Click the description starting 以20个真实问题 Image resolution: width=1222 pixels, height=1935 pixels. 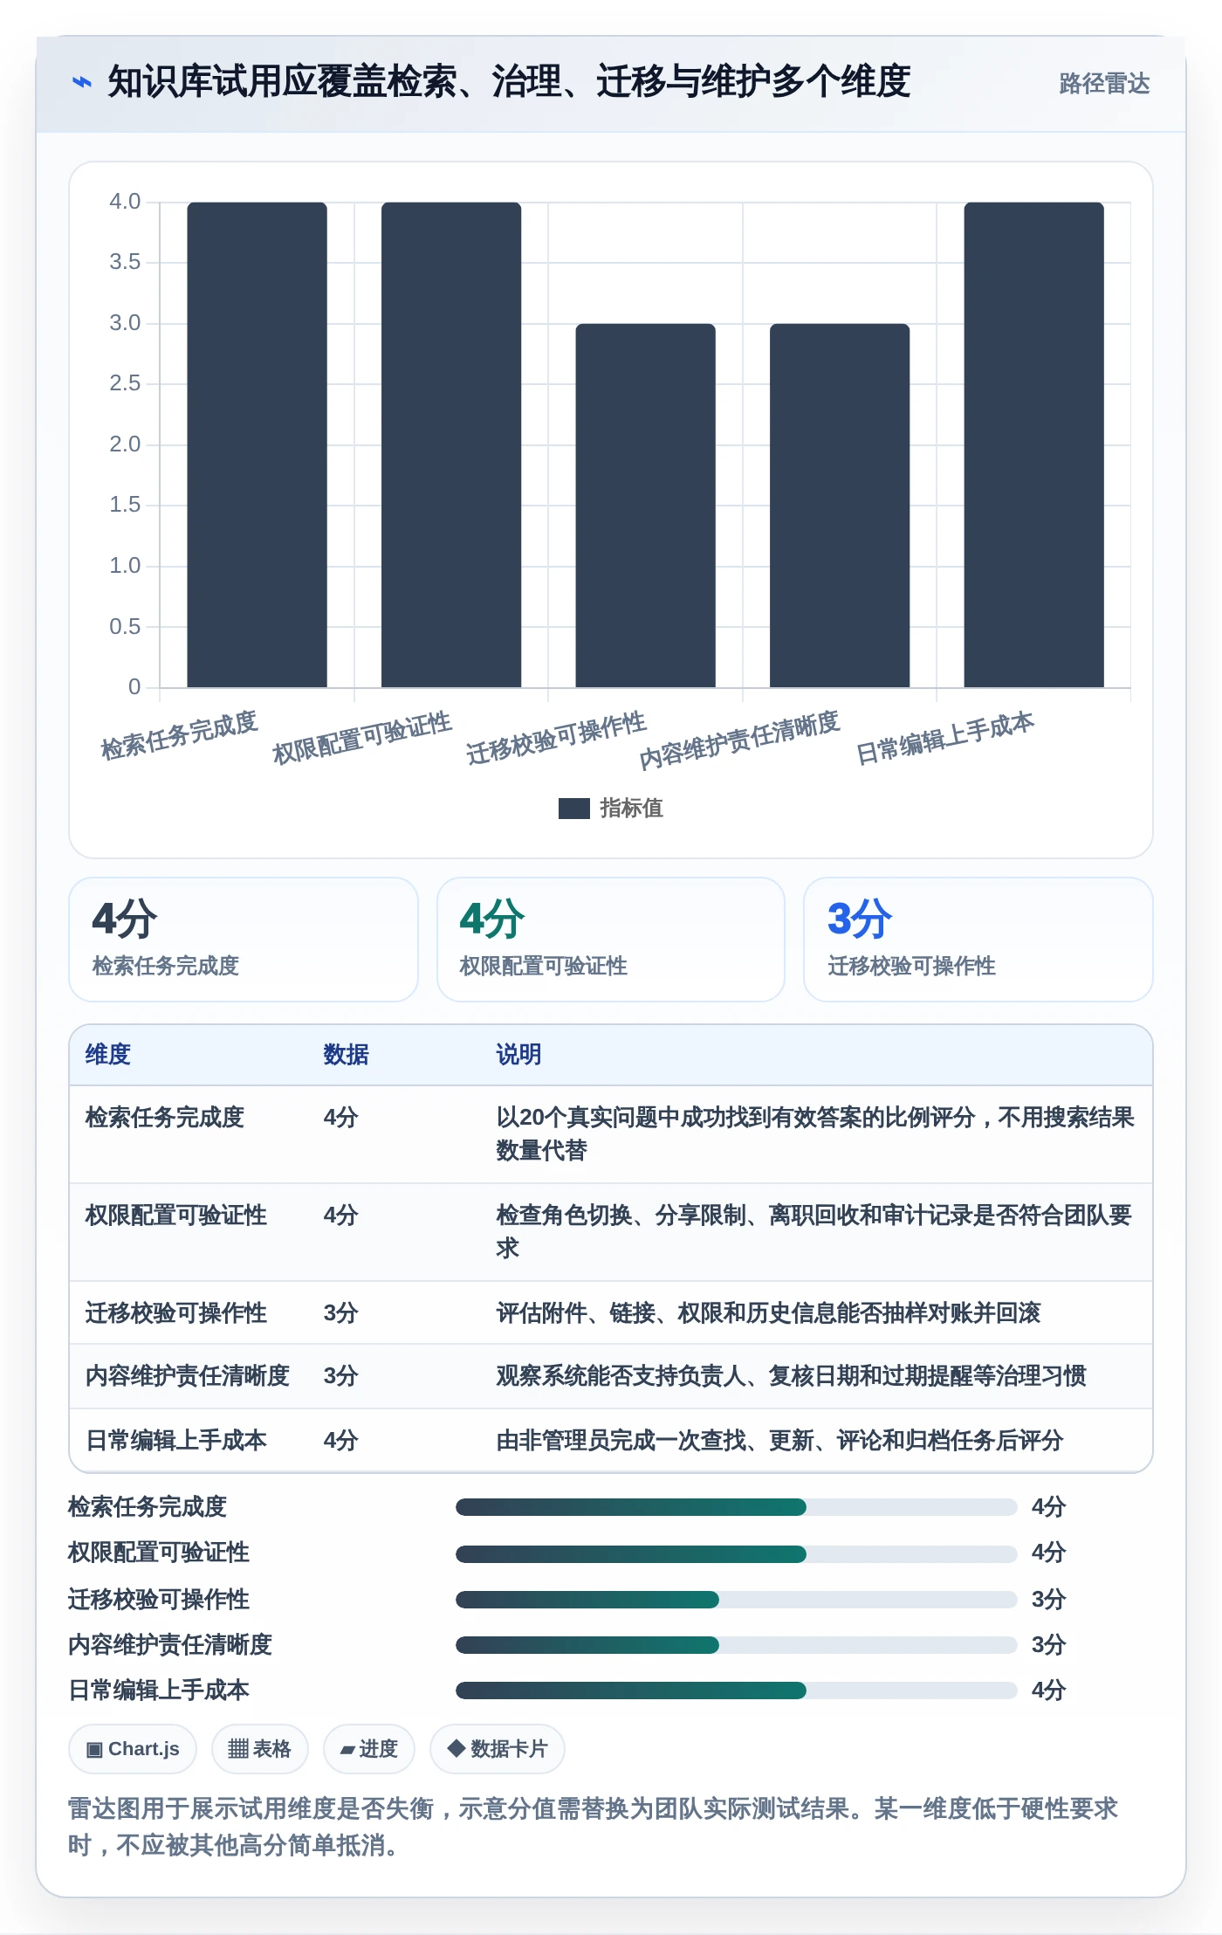pos(815,1134)
